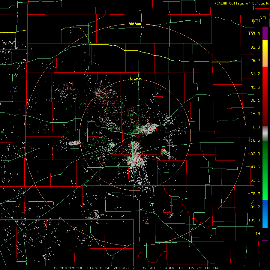Click the -32.0 velocity scale value
270x270 pixels.
(254, 154)
